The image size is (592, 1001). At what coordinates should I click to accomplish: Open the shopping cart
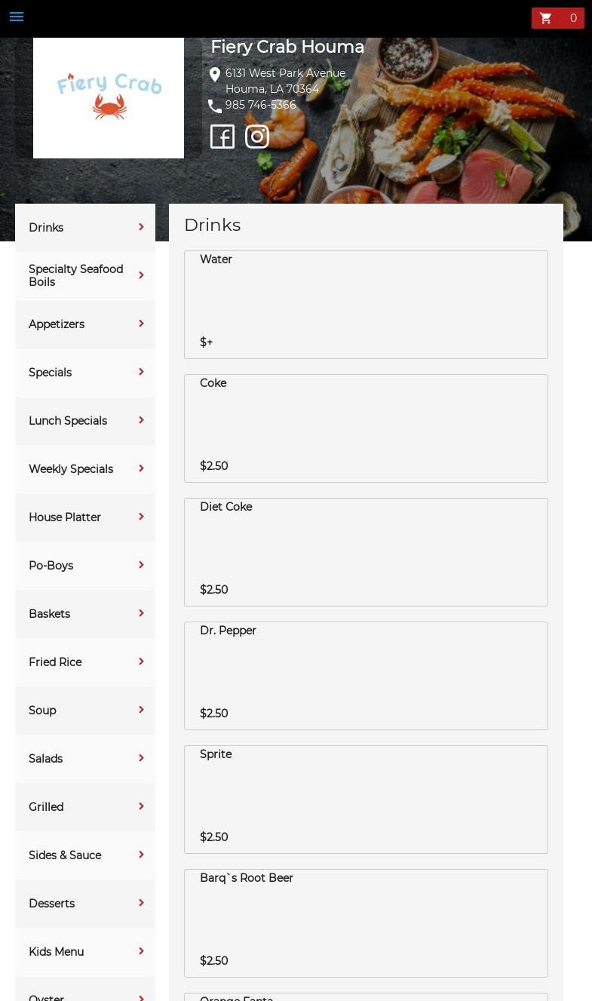(557, 18)
